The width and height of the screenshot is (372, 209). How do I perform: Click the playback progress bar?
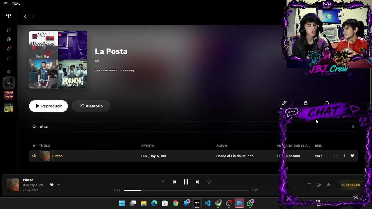click(x=186, y=190)
